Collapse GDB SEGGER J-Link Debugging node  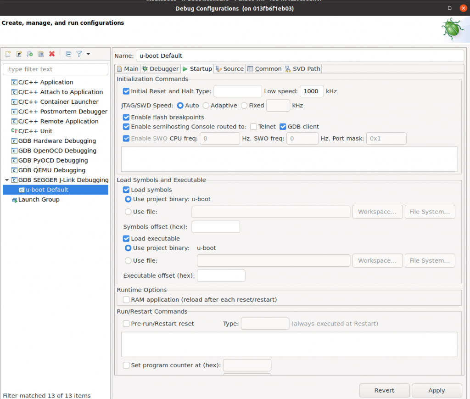tap(7, 180)
